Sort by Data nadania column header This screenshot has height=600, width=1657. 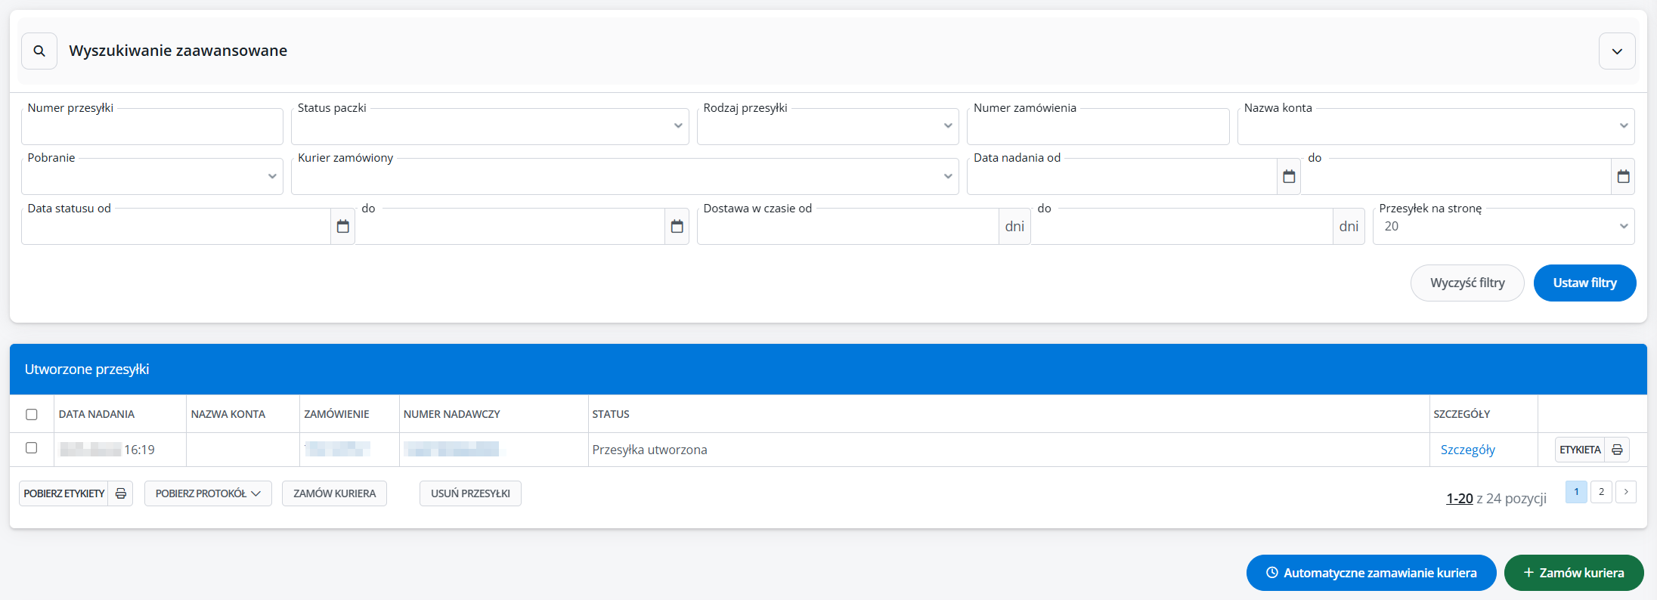click(x=97, y=414)
